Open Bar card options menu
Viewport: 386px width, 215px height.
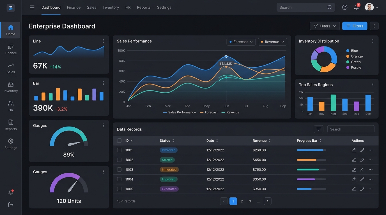pyautogui.click(x=103, y=83)
